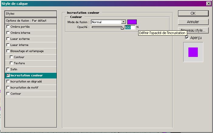Enable Contour checkbox under Biseautage et estampage
Viewport: 213px width, 133px height.
tap(12, 57)
